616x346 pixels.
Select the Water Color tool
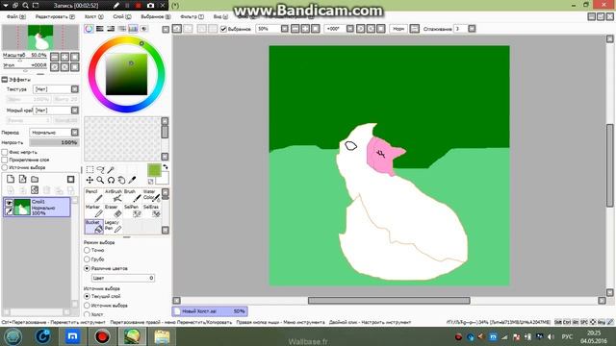(x=151, y=195)
